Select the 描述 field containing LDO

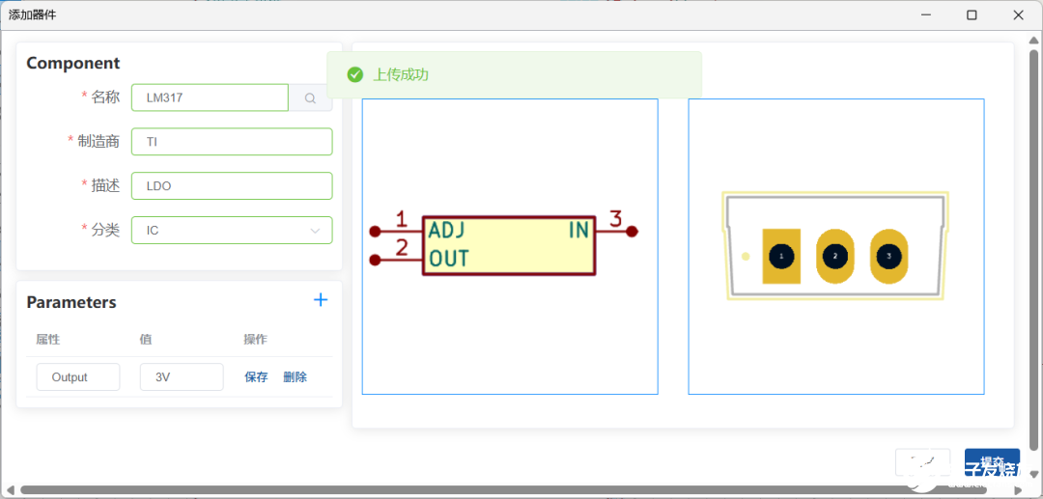point(232,186)
